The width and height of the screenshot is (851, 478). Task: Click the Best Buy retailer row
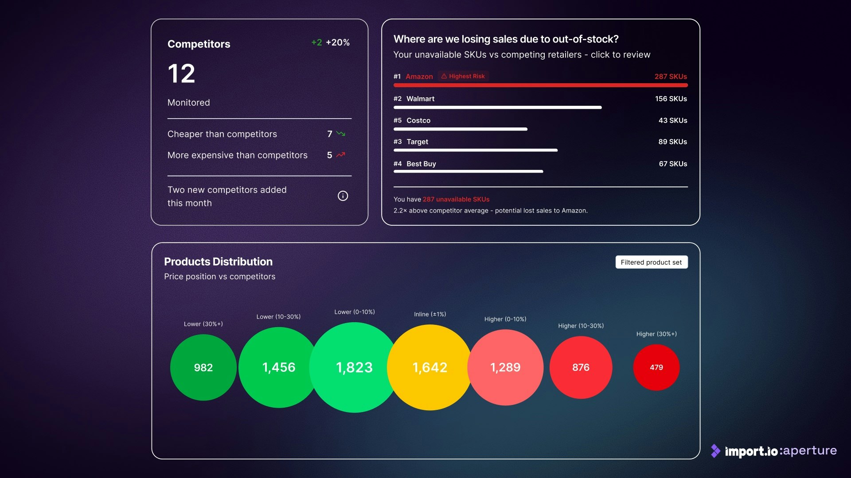421,164
